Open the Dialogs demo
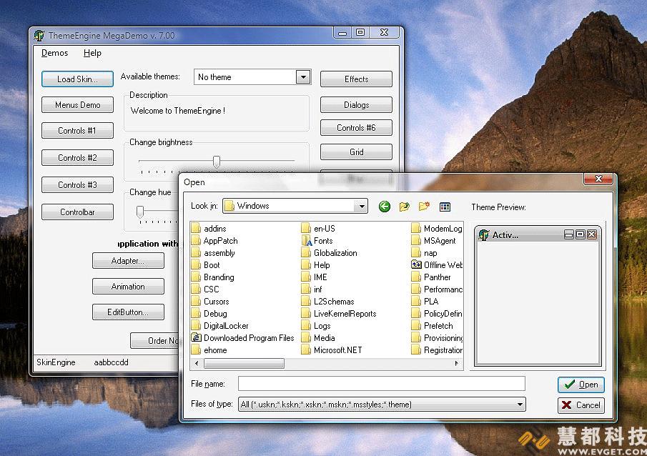Image resolution: width=647 pixels, height=456 pixels. (357, 105)
